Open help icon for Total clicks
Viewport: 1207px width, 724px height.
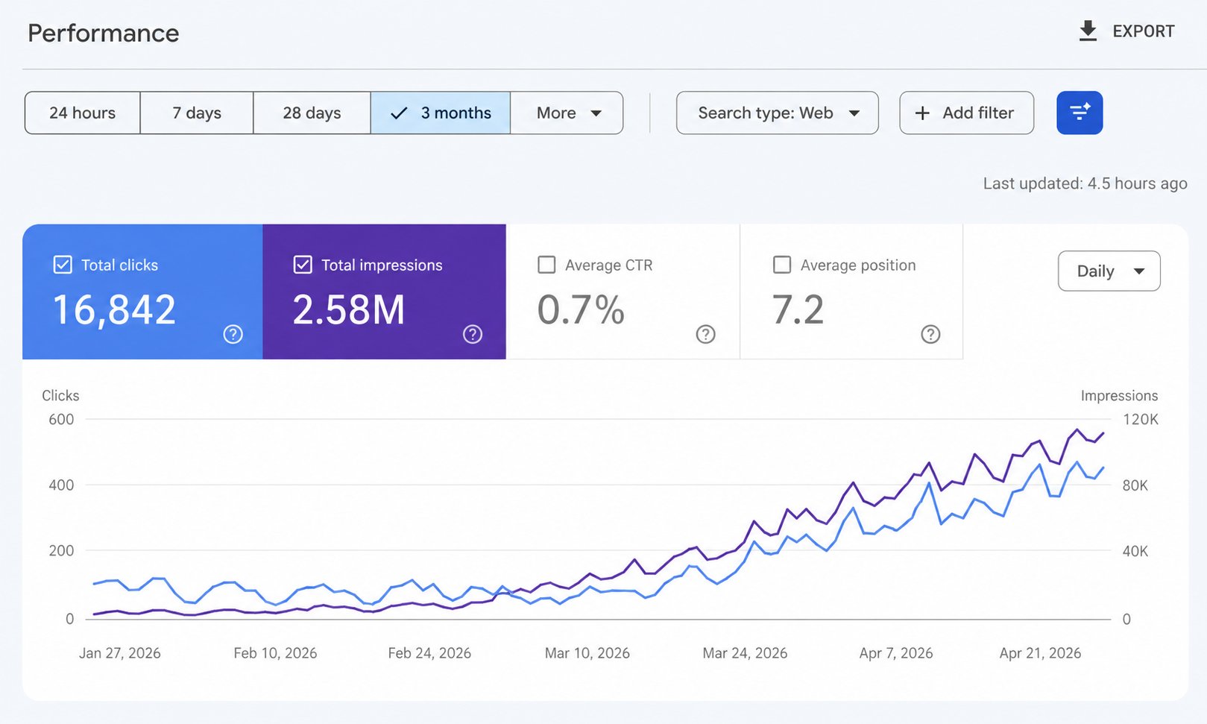(x=233, y=334)
